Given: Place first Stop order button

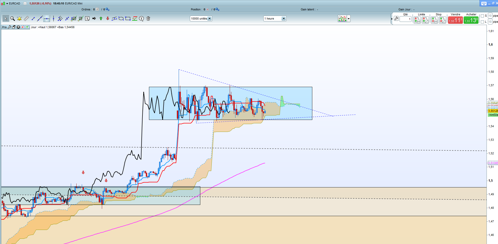Looking at the screenshot, I should 434,20.
